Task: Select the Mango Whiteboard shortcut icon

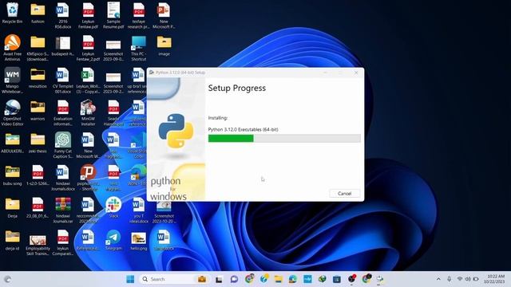Action: pyautogui.click(x=13, y=81)
